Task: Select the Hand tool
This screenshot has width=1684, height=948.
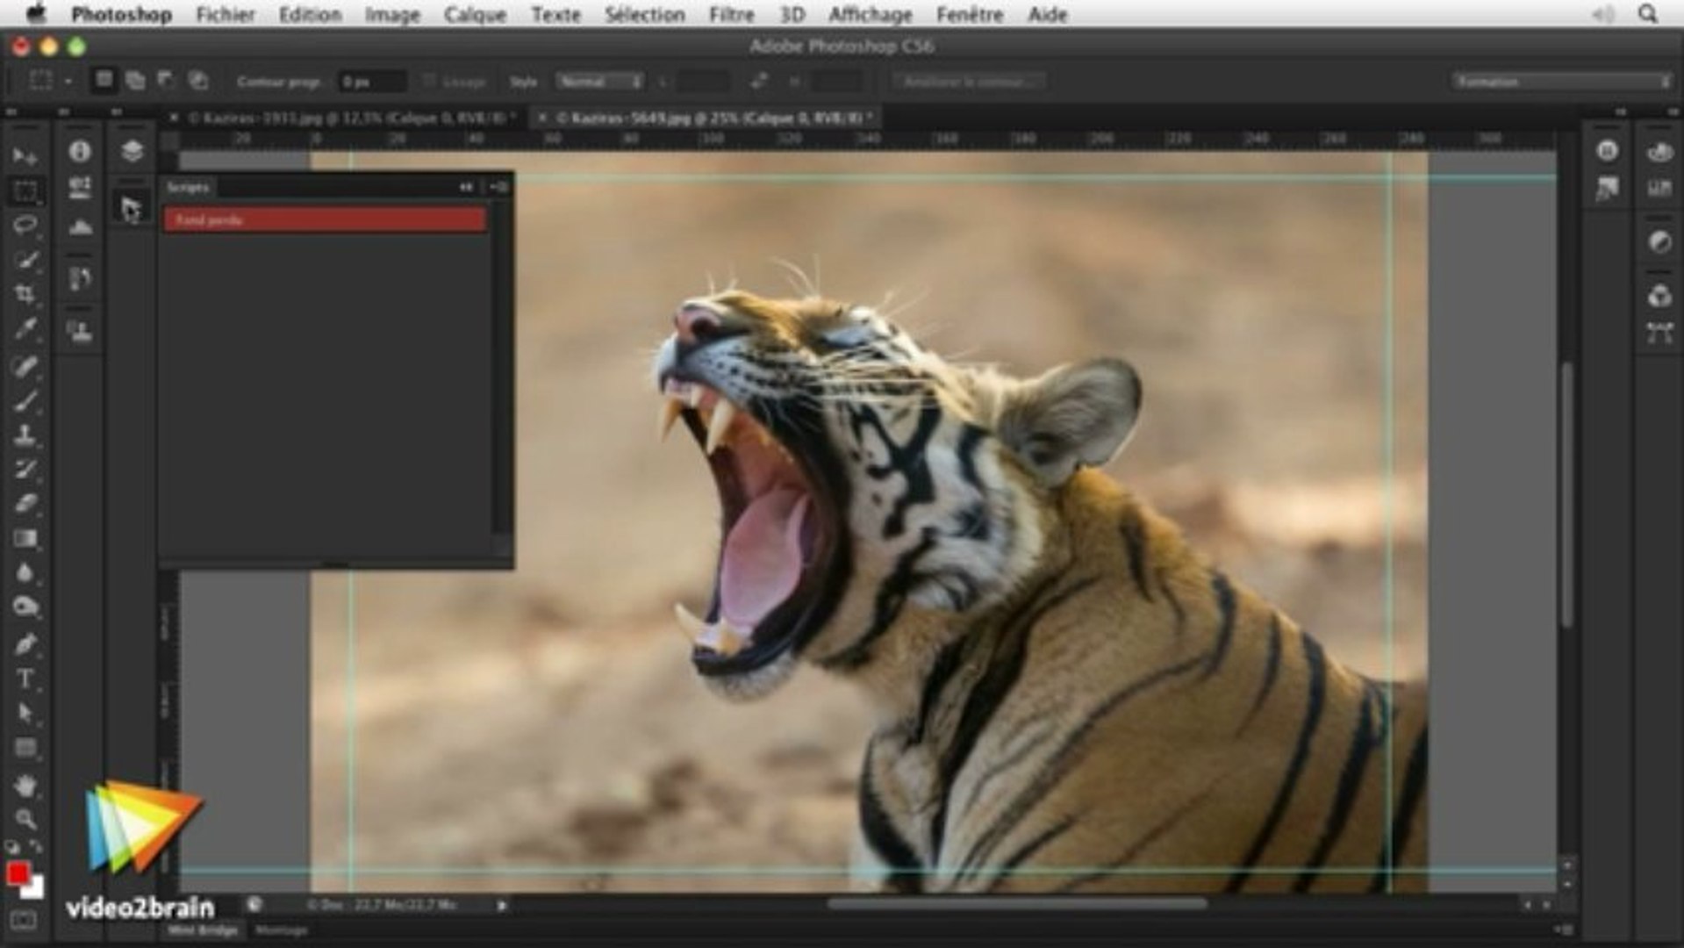Action: (x=25, y=784)
